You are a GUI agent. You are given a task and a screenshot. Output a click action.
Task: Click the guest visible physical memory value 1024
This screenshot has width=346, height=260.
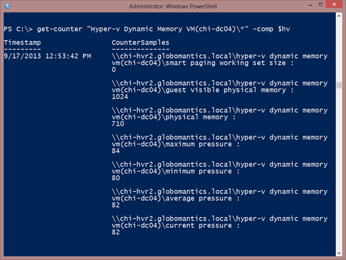120,97
